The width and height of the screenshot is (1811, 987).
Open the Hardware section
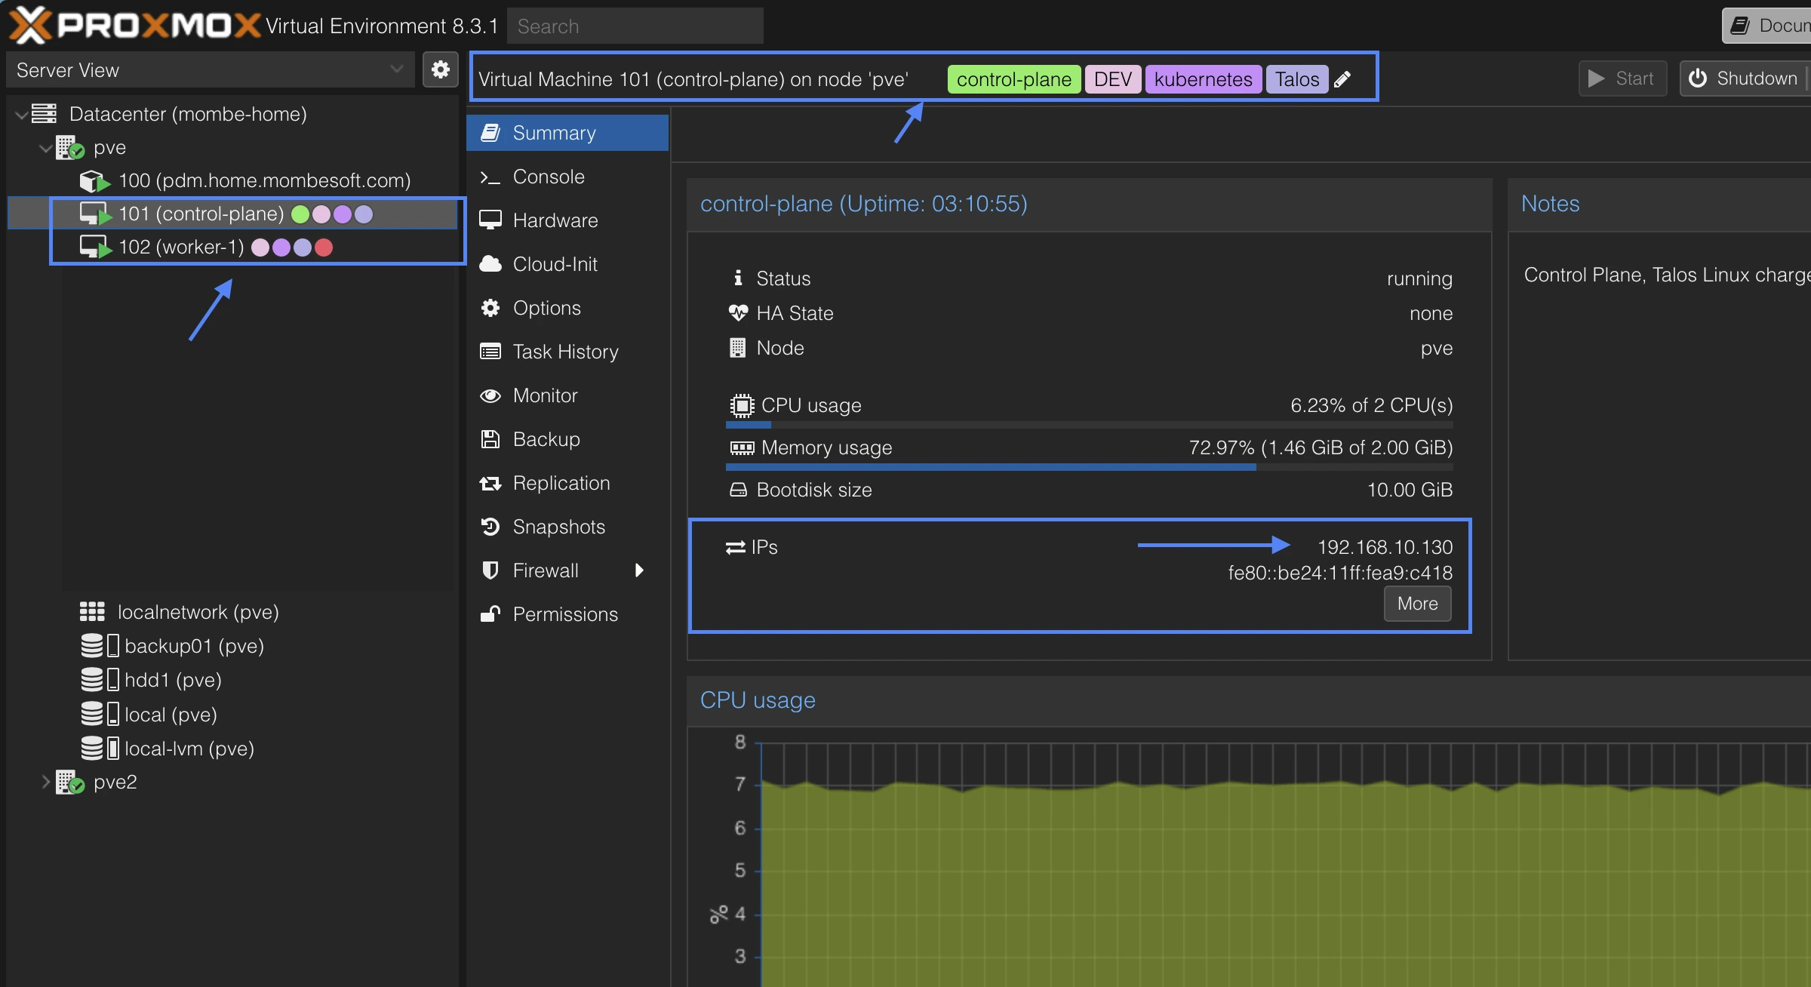[x=555, y=220]
